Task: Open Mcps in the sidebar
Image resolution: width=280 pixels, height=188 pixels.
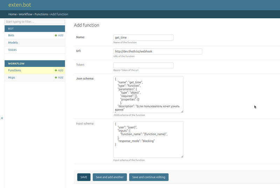Action: (x=12, y=77)
